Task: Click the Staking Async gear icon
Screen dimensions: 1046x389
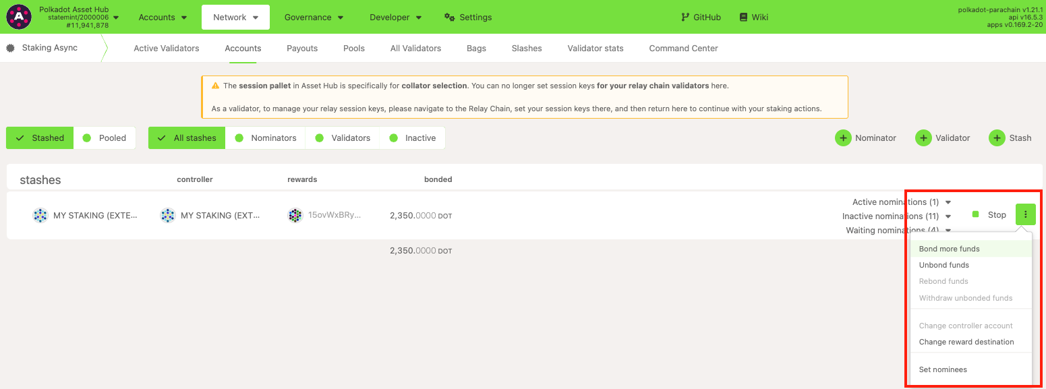Action: pos(11,48)
